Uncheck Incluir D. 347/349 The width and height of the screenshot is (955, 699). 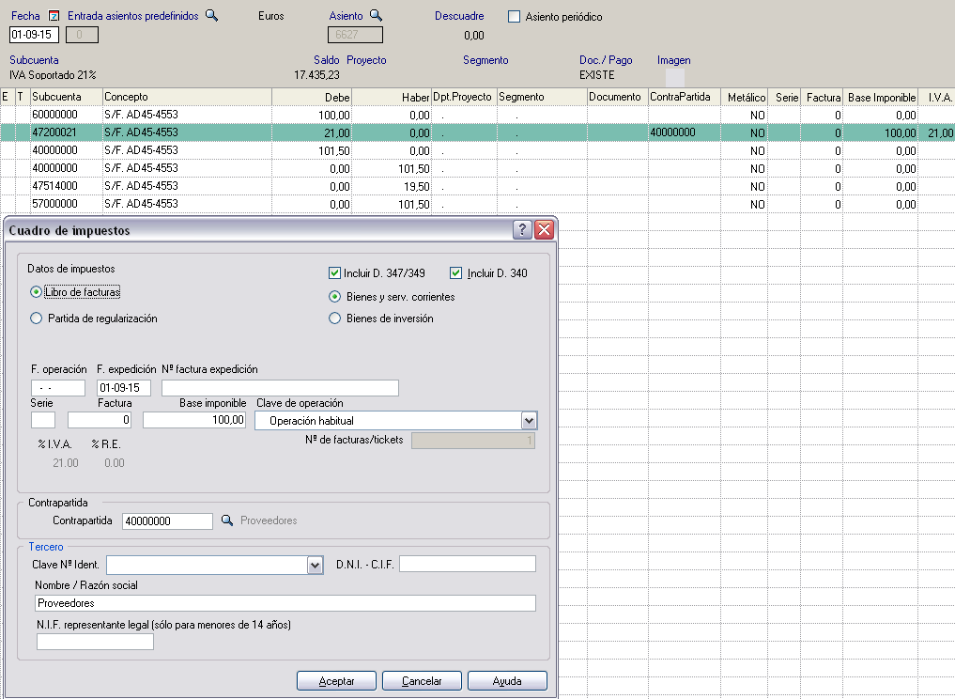pos(333,273)
